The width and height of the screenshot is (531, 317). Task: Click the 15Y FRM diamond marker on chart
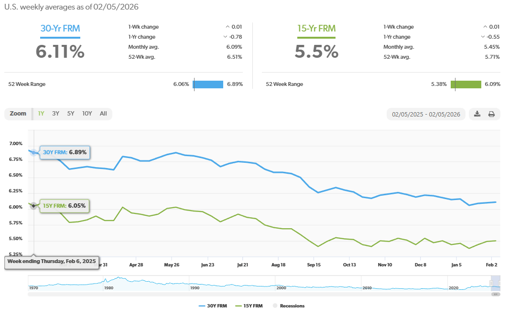33,206
